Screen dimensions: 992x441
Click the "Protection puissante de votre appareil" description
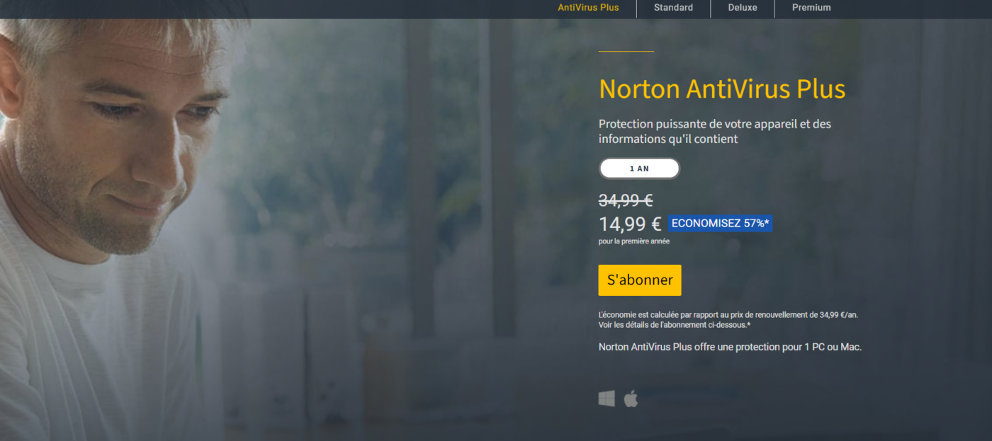coord(715,131)
